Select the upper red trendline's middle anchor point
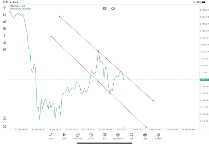The height and width of the screenshot is (145, 209). pyautogui.click(x=106, y=58)
